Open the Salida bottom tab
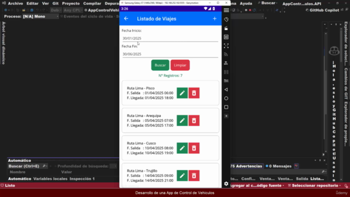Viewport: 350px width, 197px height. coord(302,179)
